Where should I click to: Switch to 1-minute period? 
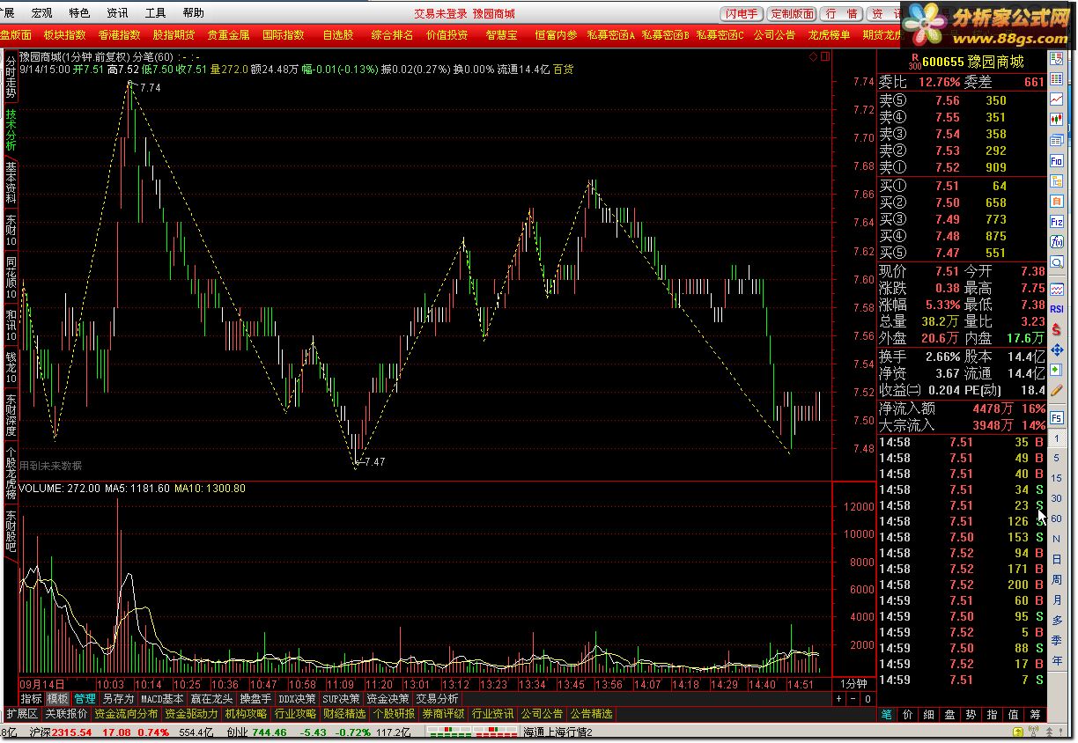pyautogui.click(x=1057, y=439)
